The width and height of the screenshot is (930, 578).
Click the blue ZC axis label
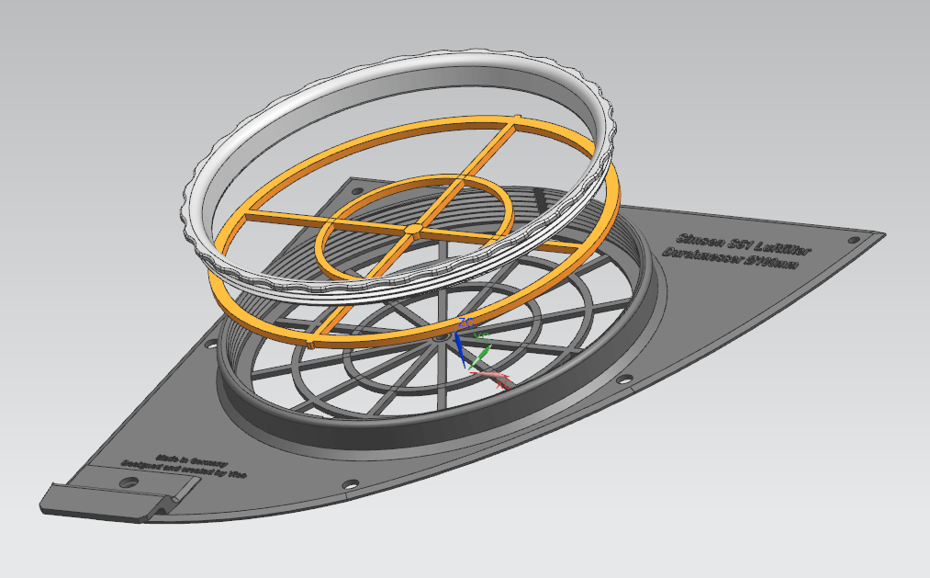(465, 323)
